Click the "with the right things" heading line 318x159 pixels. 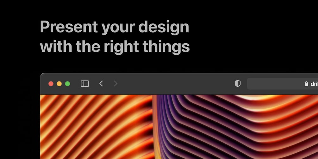click(115, 47)
